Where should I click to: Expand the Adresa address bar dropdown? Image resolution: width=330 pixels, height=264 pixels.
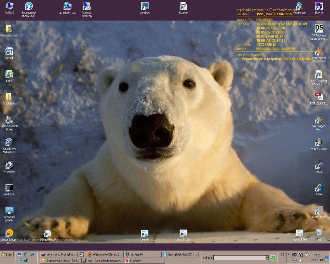[267, 258]
